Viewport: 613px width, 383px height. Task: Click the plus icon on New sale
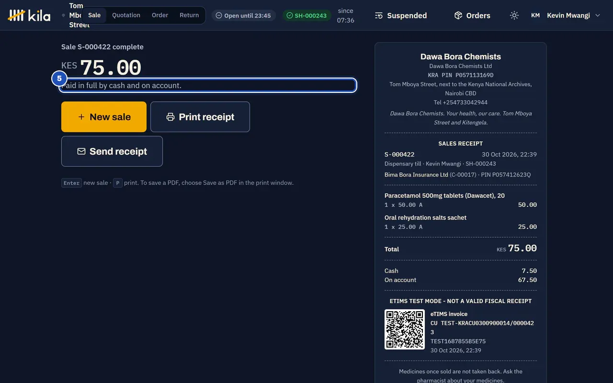point(81,117)
